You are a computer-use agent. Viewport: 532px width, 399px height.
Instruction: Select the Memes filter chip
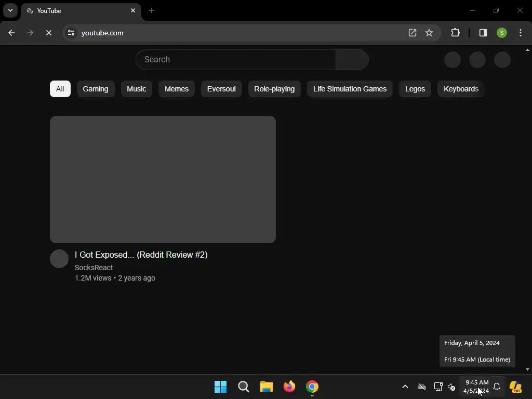(x=177, y=89)
